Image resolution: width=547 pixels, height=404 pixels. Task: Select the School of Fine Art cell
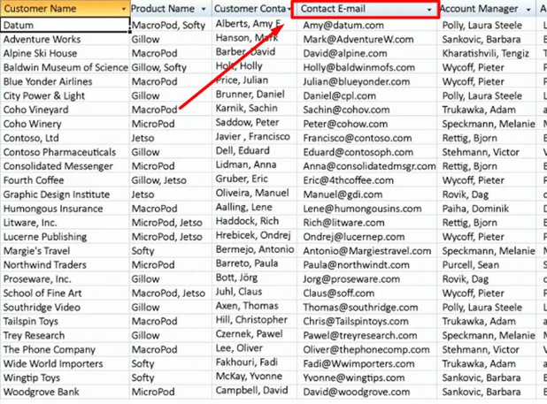point(65,293)
